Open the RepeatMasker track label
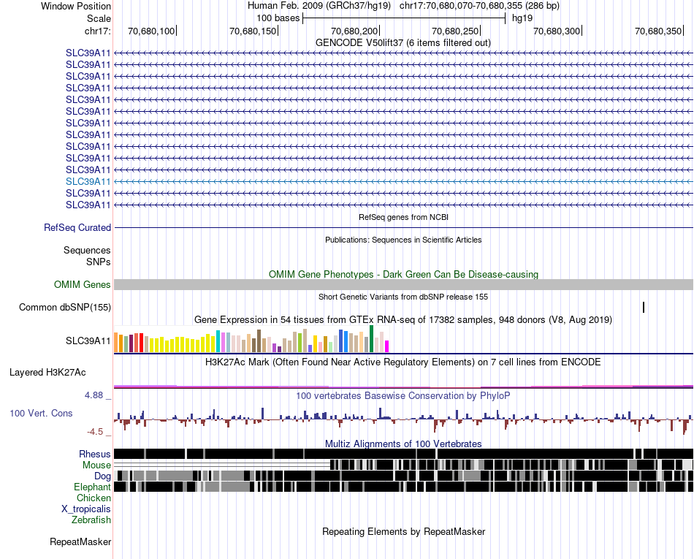 tap(80, 541)
